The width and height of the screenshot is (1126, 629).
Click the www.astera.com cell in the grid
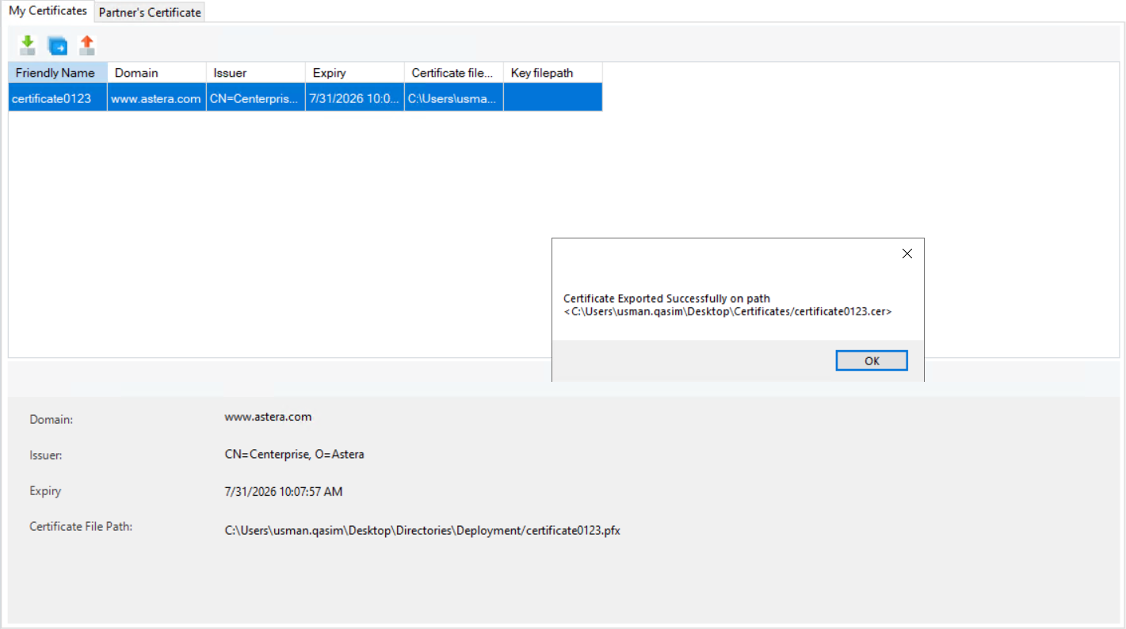(x=156, y=99)
